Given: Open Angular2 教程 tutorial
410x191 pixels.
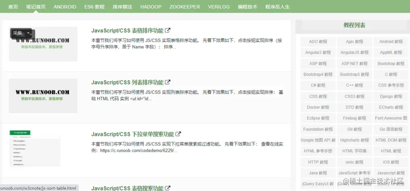Looking at the screenshot, I should pos(318,52).
